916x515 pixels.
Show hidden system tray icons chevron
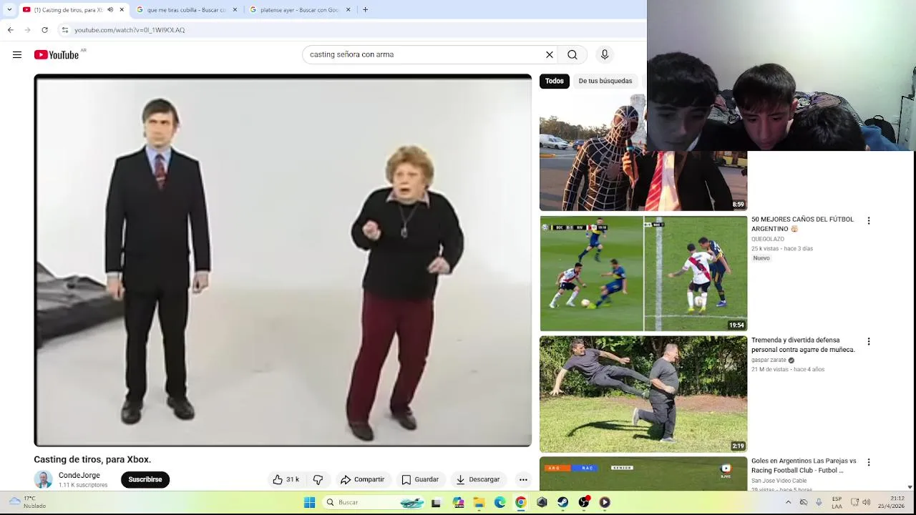pyautogui.click(x=788, y=502)
